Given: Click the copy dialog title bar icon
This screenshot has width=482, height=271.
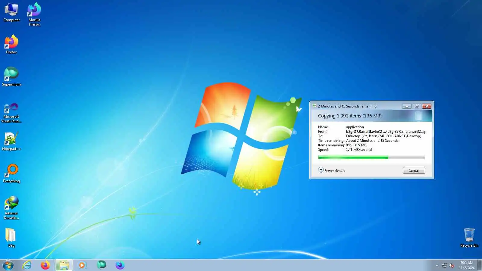Looking at the screenshot, I should coord(315,106).
